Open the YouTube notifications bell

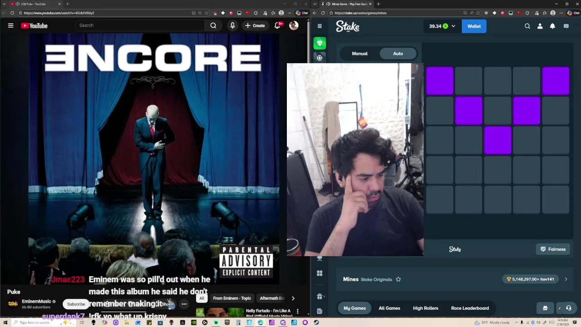278,25
